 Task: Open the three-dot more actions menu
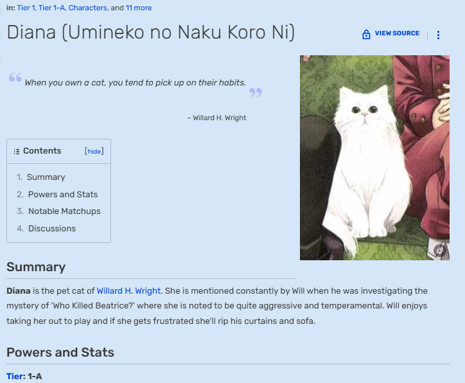click(x=438, y=35)
